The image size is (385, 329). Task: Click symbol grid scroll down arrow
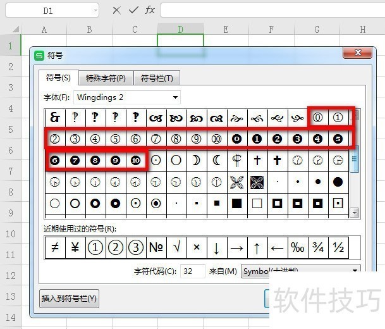tap(354, 213)
